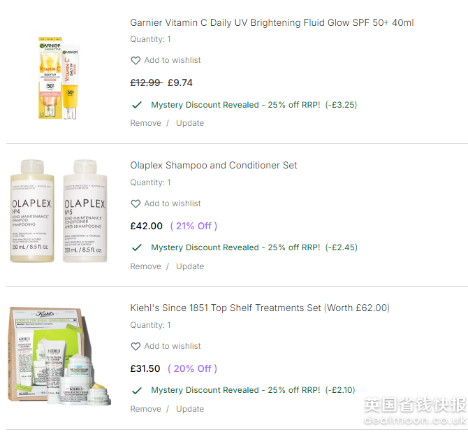Add Olaplex set to wishlist text
Image resolution: width=468 pixels, height=432 pixels.
click(x=173, y=204)
